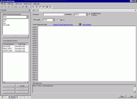
Task: Click the Undo arrow toolbar icon
Action: 2,7
